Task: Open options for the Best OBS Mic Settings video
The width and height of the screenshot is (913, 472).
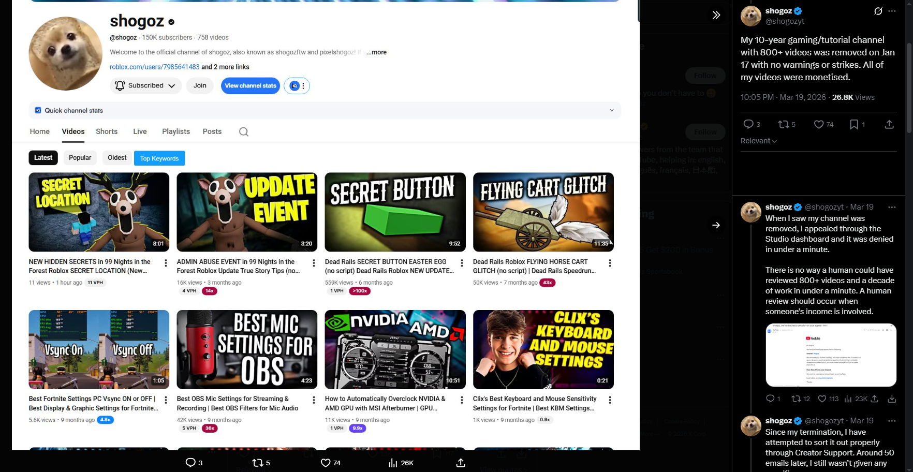Action: (314, 400)
